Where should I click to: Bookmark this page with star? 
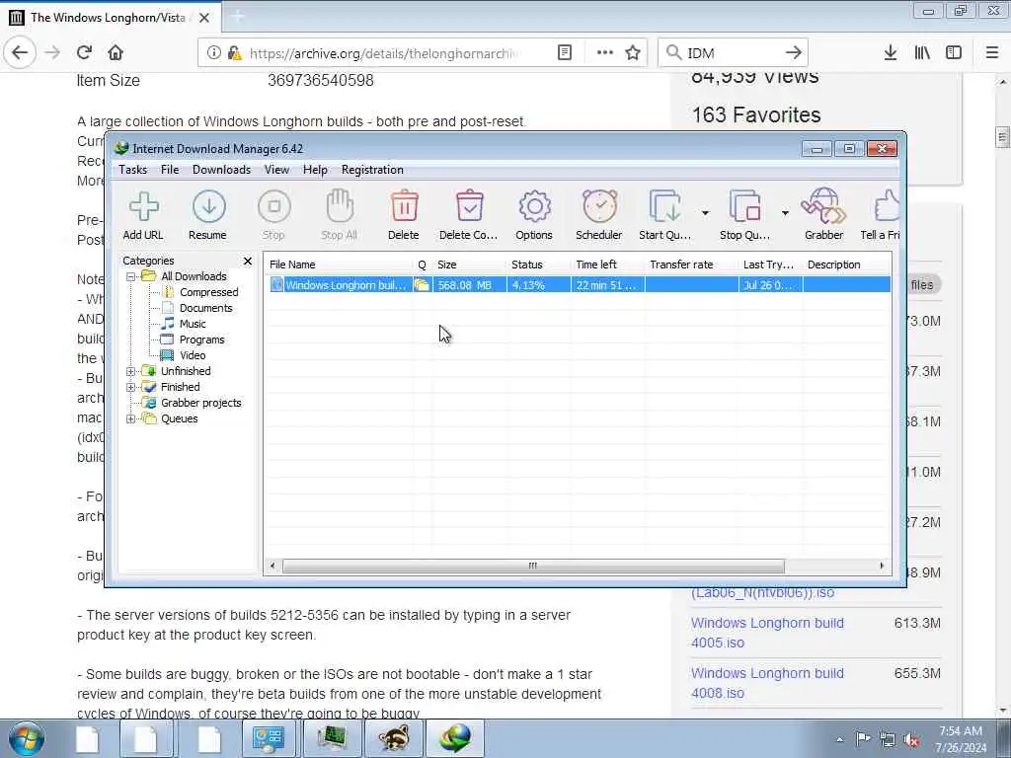tap(633, 53)
